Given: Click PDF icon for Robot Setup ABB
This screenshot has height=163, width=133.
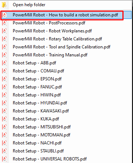Looking at the screenshot, I should click(x=4, y=63).
